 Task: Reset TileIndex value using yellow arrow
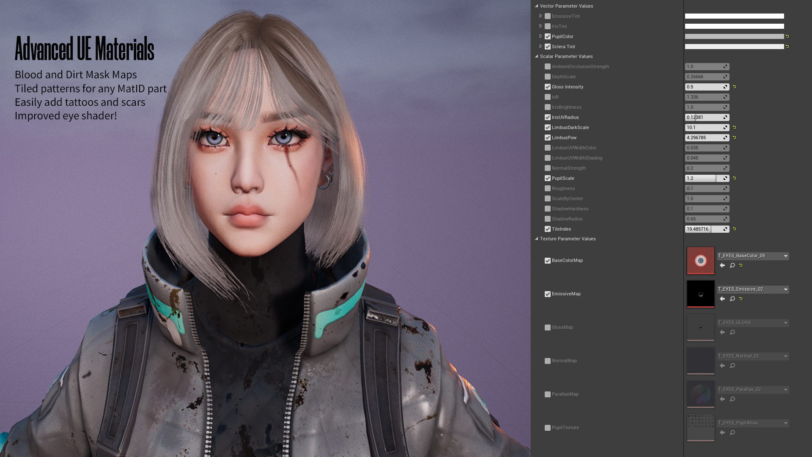point(735,229)
